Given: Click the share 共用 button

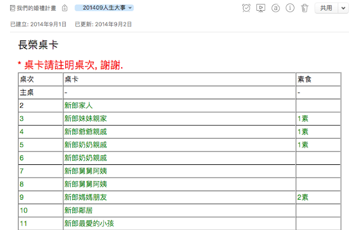Looking at the screenshot, I should (326, 8).
